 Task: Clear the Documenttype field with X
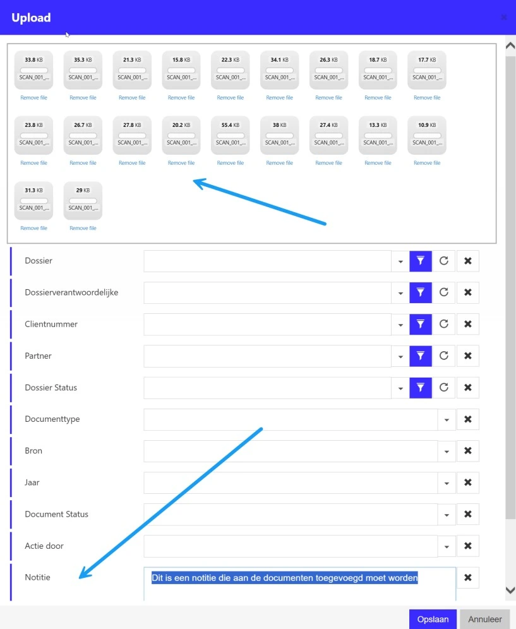click(x=468, y=419)
